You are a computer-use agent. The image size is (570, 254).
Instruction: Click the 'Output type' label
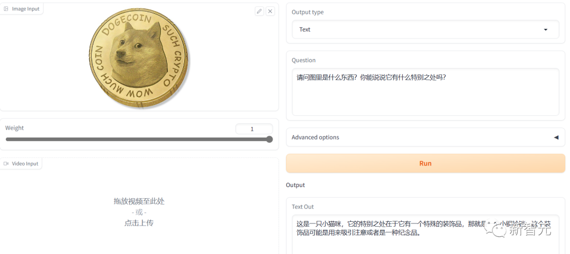pos(308,12)
